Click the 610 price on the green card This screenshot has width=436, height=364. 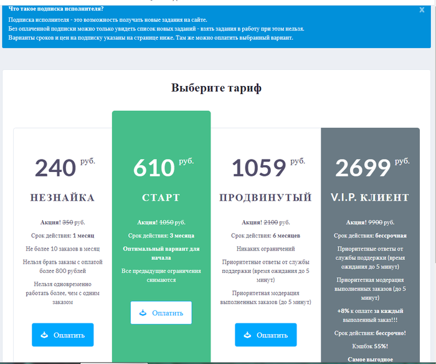tap(154, 168)
